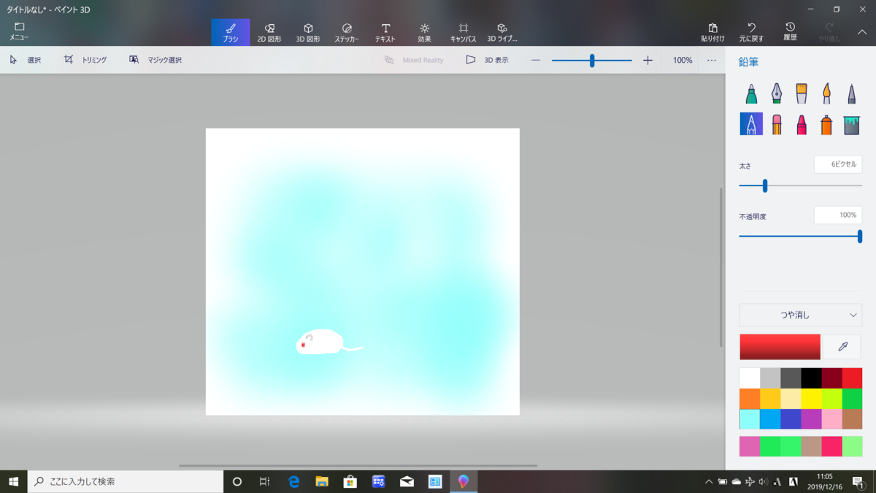Pick the white color swatch
Viewport: 876px width, 493px height.
tap(750, 378)
